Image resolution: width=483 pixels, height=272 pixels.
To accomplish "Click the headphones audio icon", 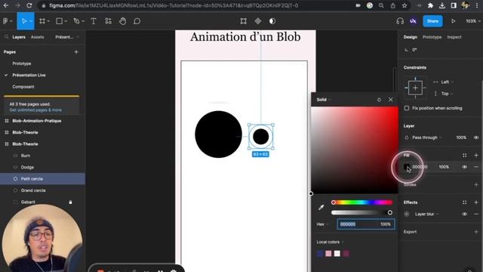I will (400, 21).
